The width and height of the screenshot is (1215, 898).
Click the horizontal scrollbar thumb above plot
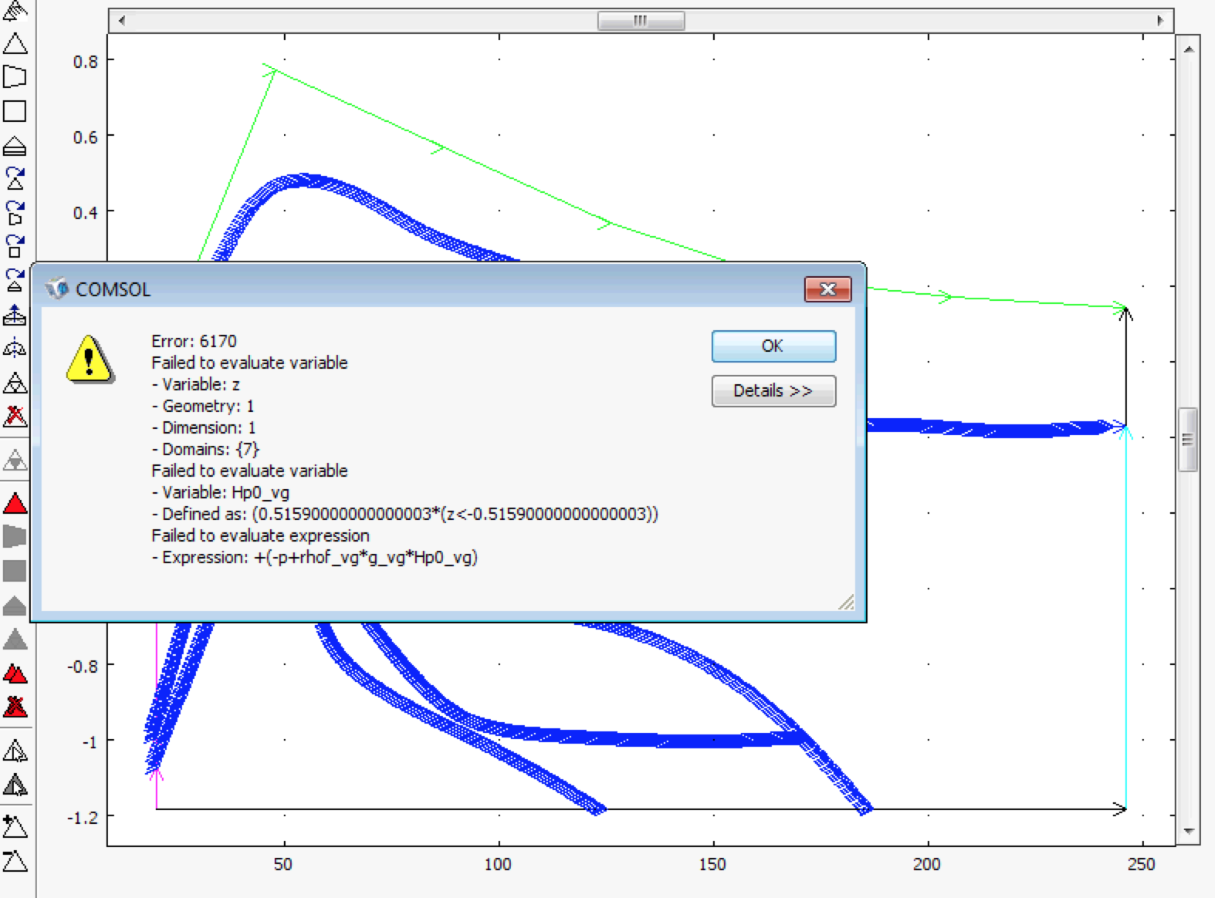[641, 21]
